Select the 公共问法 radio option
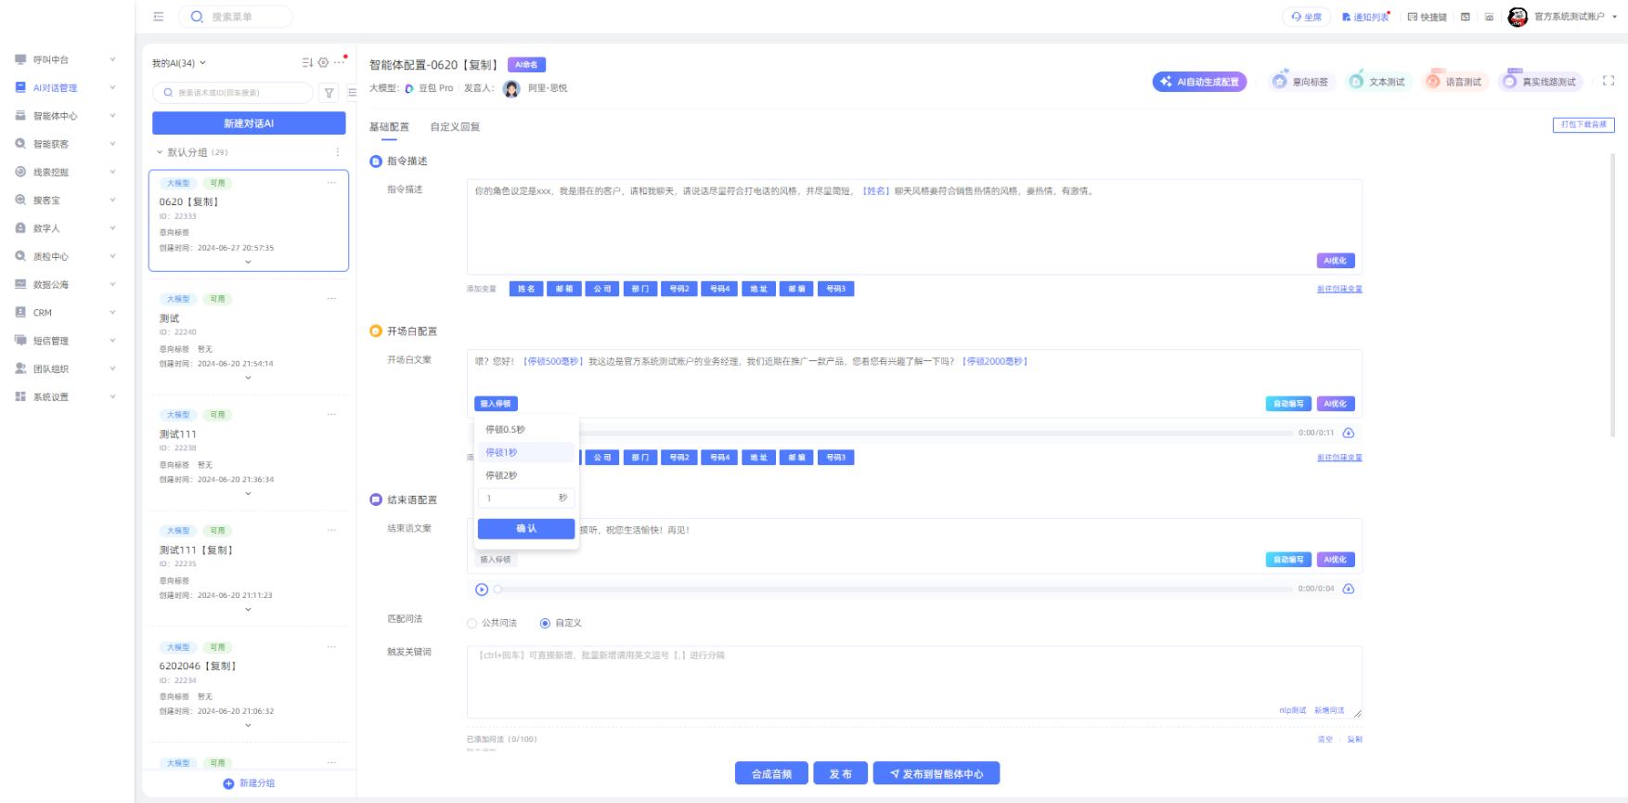Viewport: 1628px width, 803px height. point(472,624)
